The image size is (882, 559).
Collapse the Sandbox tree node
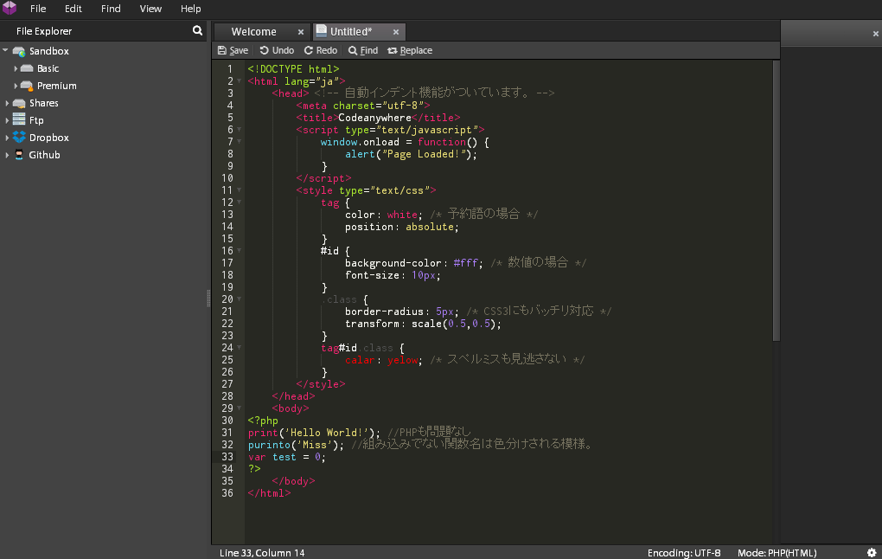[6, 51]
